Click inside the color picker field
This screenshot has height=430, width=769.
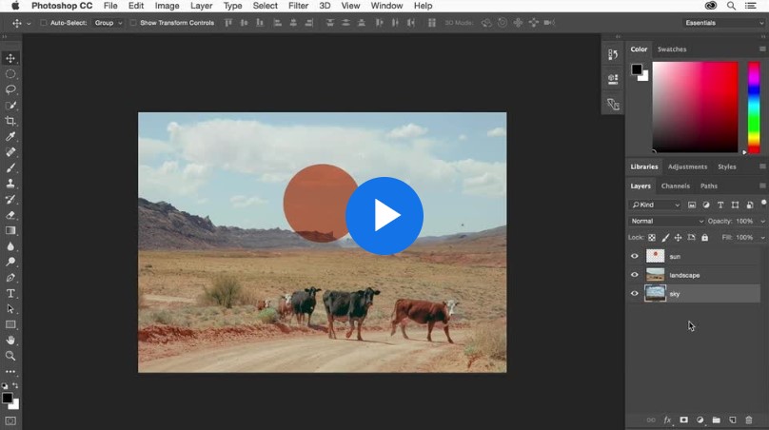point(695,107)
